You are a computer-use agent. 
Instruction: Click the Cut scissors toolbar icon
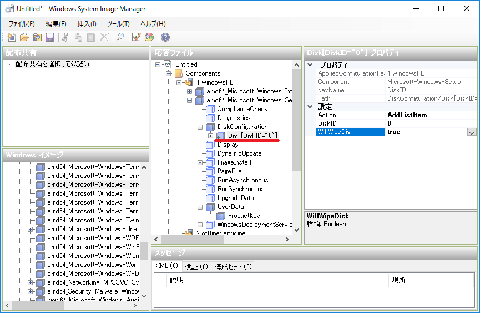point(65,37)
